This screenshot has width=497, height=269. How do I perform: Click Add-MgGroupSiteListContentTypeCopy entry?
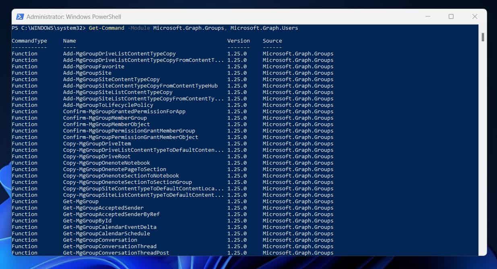(x=118, y=92)
